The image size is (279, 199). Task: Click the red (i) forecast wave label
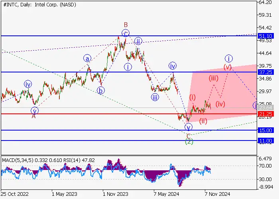coord(193,97)
